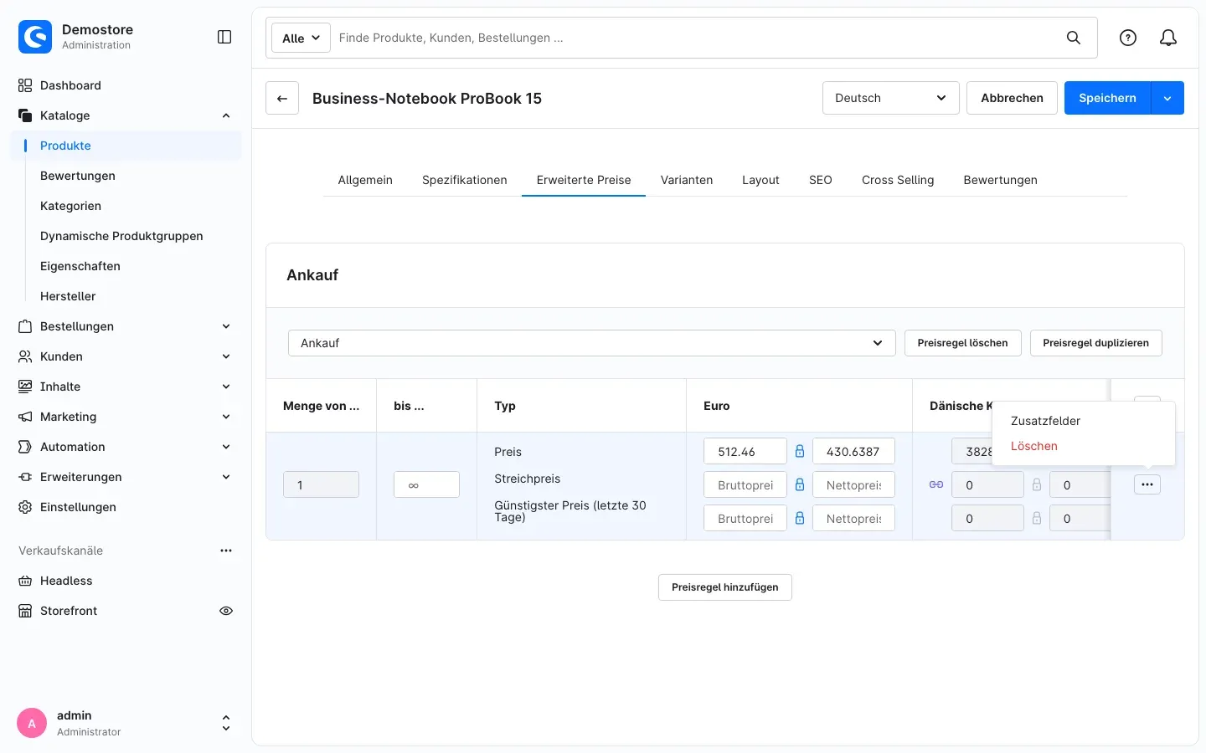The image size is (1206, 753).
Task: Expand the Bestellungen menu
Action: coord(226,326)
